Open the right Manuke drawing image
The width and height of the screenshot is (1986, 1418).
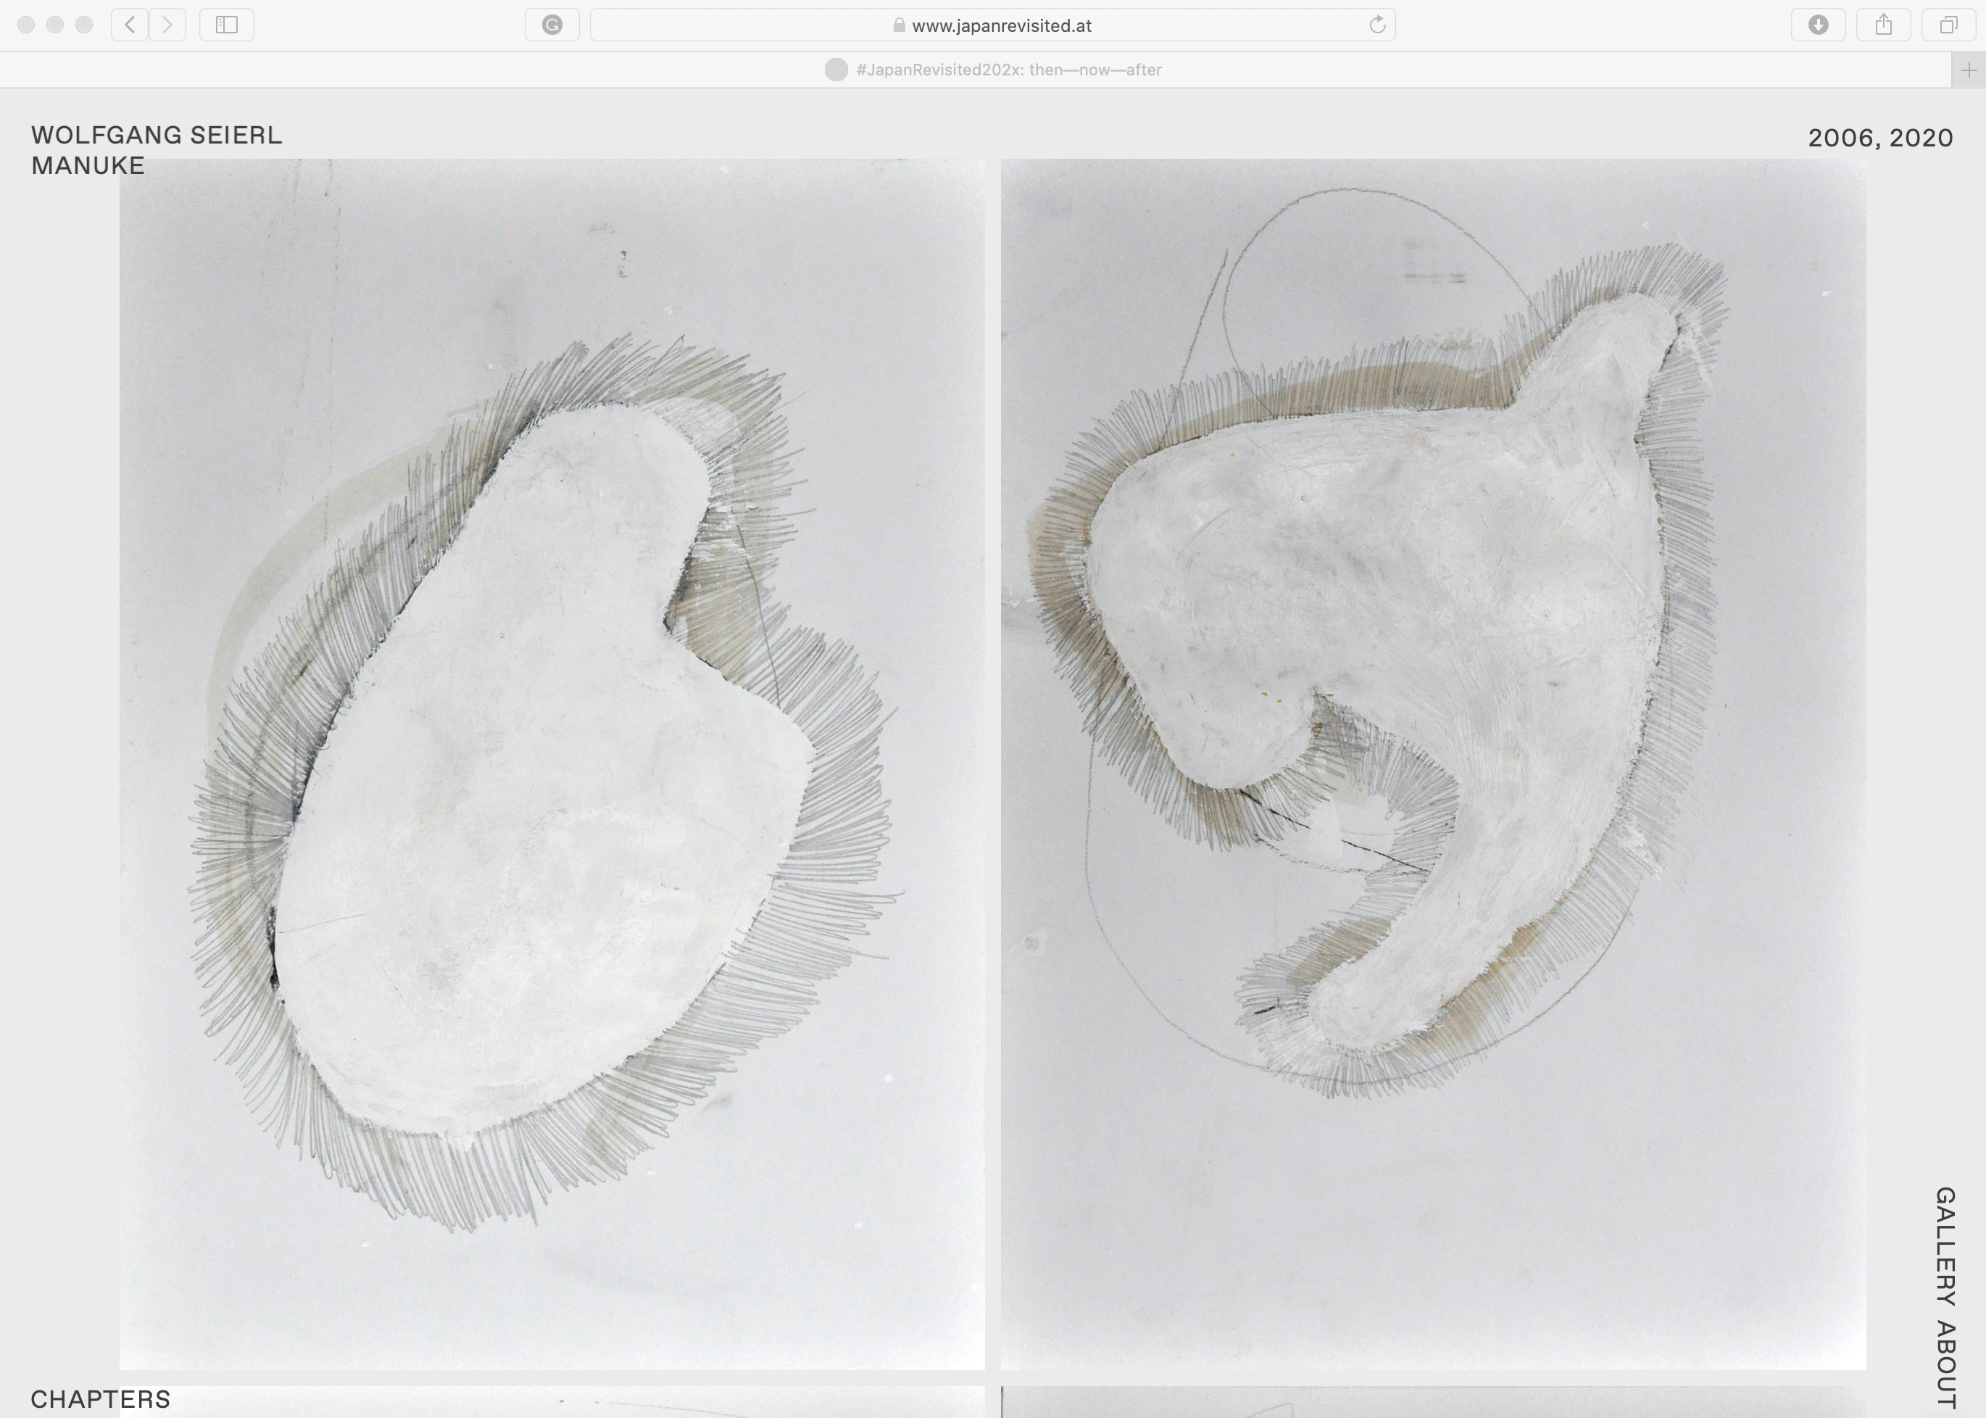[1434, 764]
